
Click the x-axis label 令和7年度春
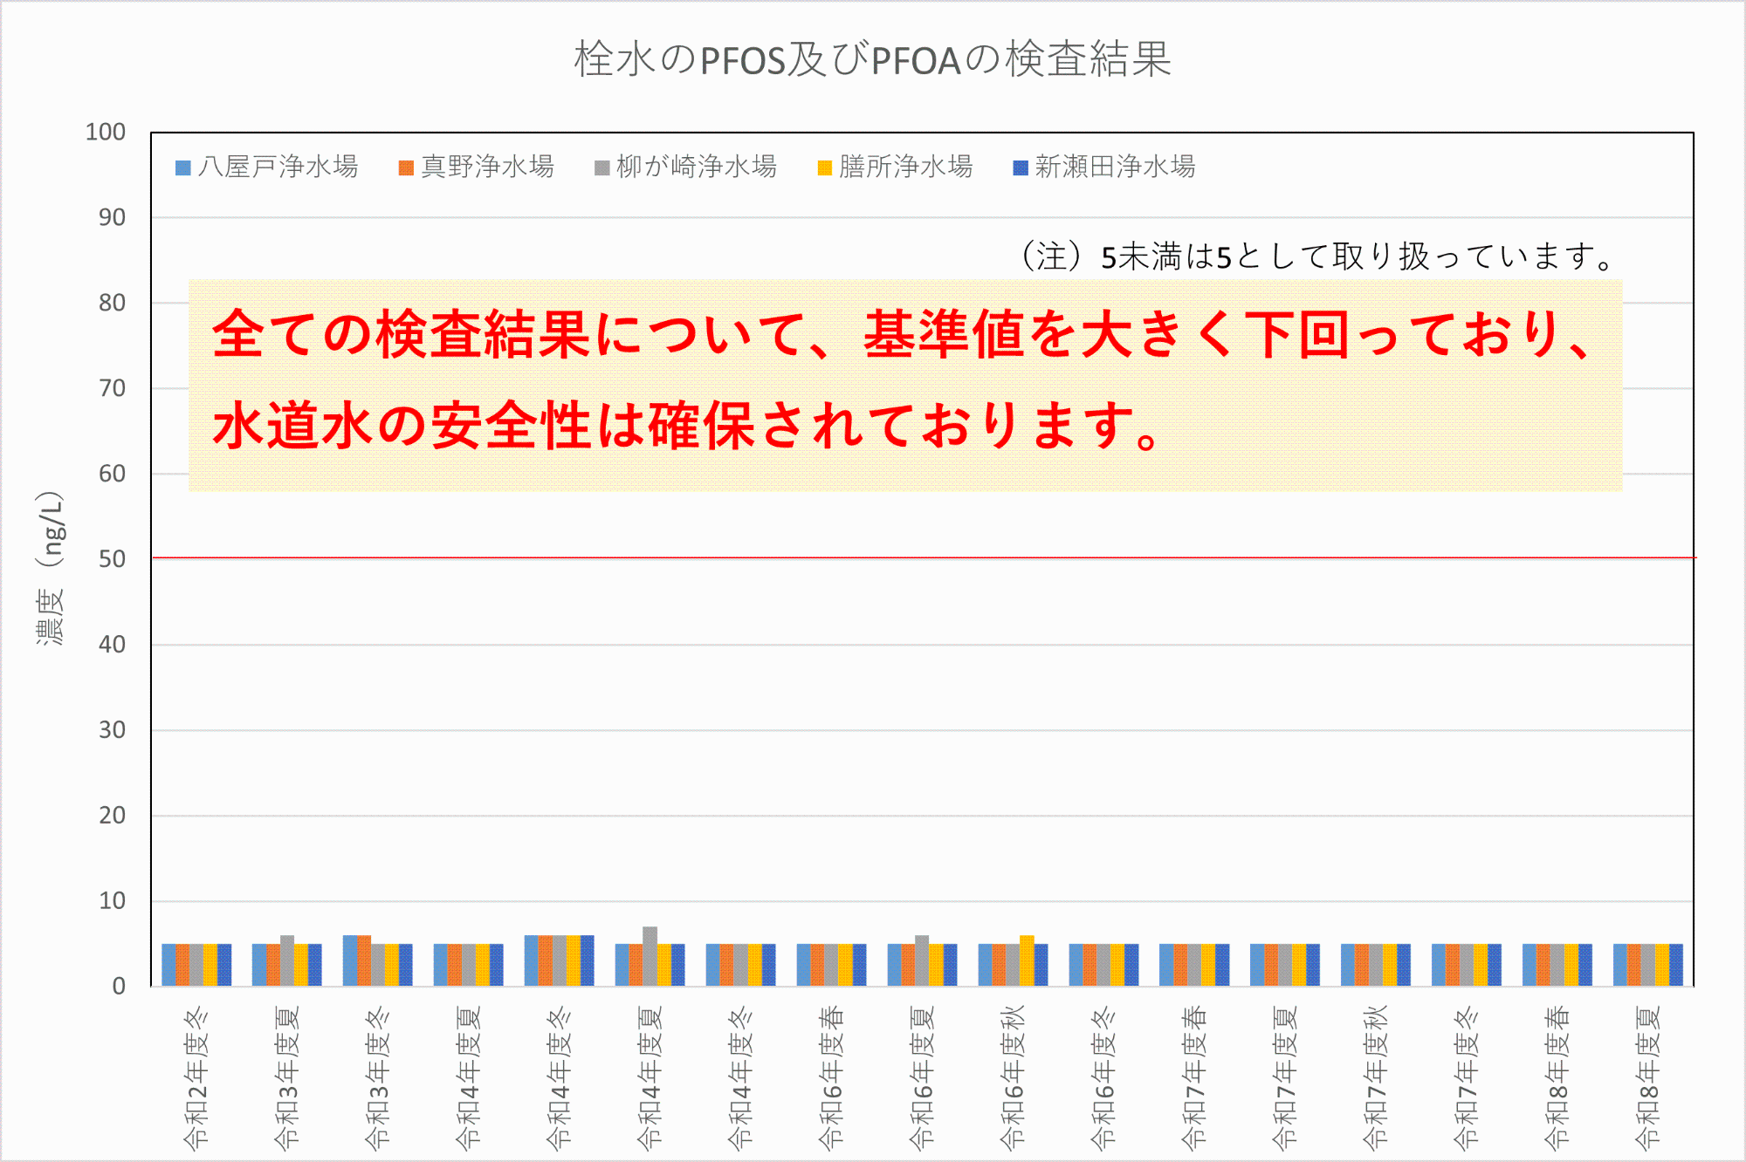tap(1194, 1077)
